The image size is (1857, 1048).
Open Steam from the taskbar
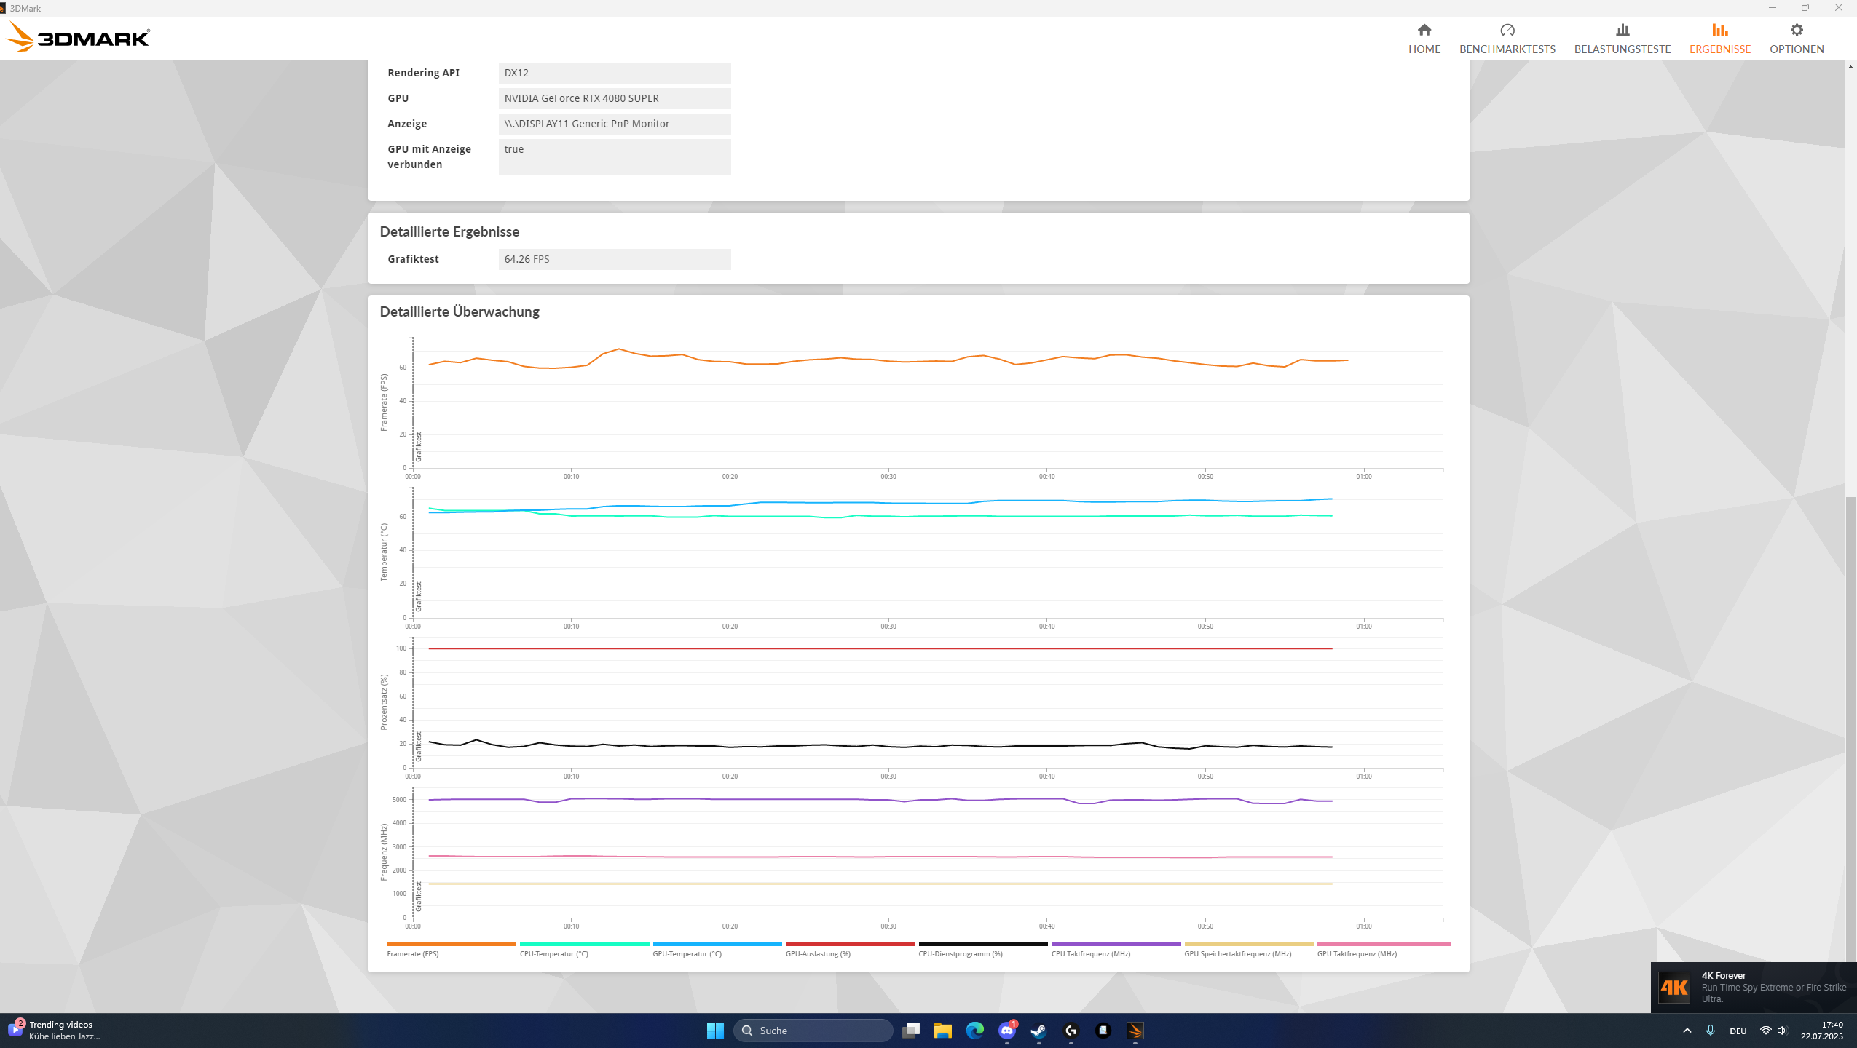point(1038,1031)
